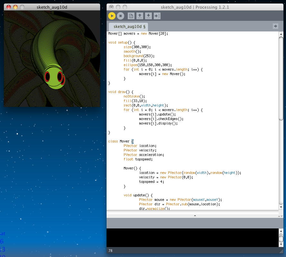This screenshot has height=257, width=286.
Task: Click the Open sketch toolbar icon
Action: point(140,16)
